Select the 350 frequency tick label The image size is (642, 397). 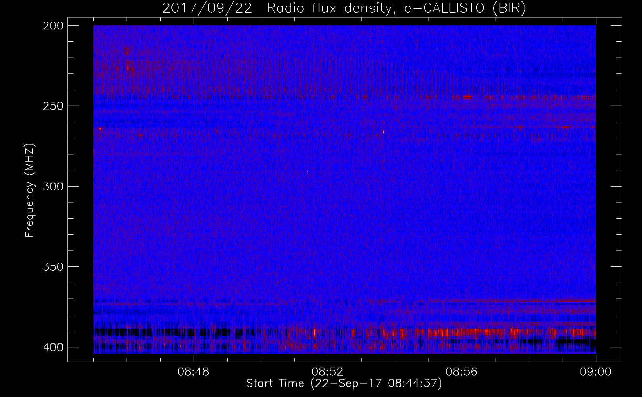[x=53, y=266]
